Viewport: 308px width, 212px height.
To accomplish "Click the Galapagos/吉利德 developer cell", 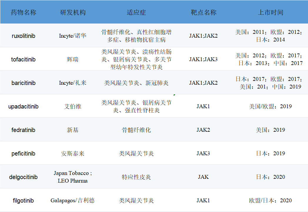I will [73, 201].
